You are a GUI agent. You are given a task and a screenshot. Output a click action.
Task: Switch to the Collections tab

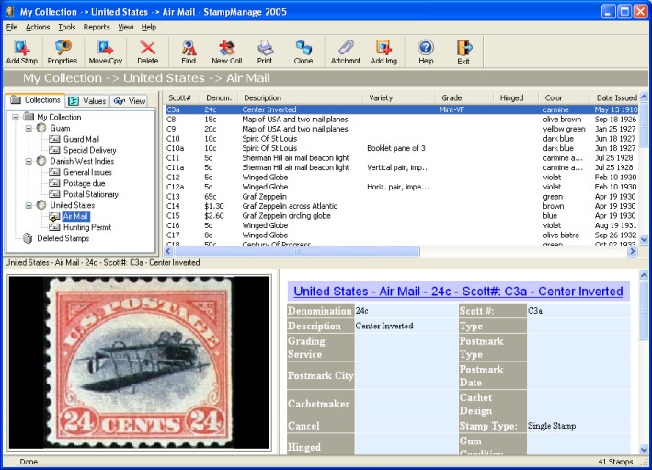point(35,100)
